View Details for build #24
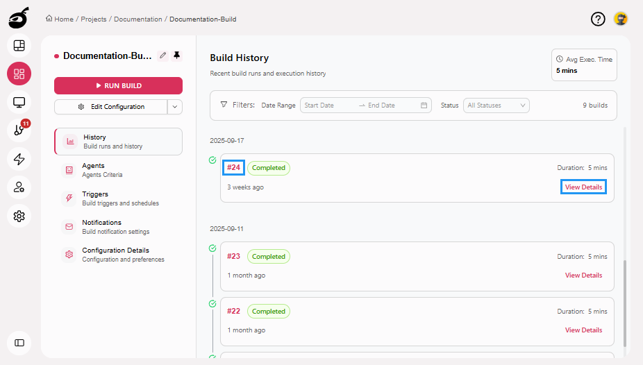 pos(583,187)
